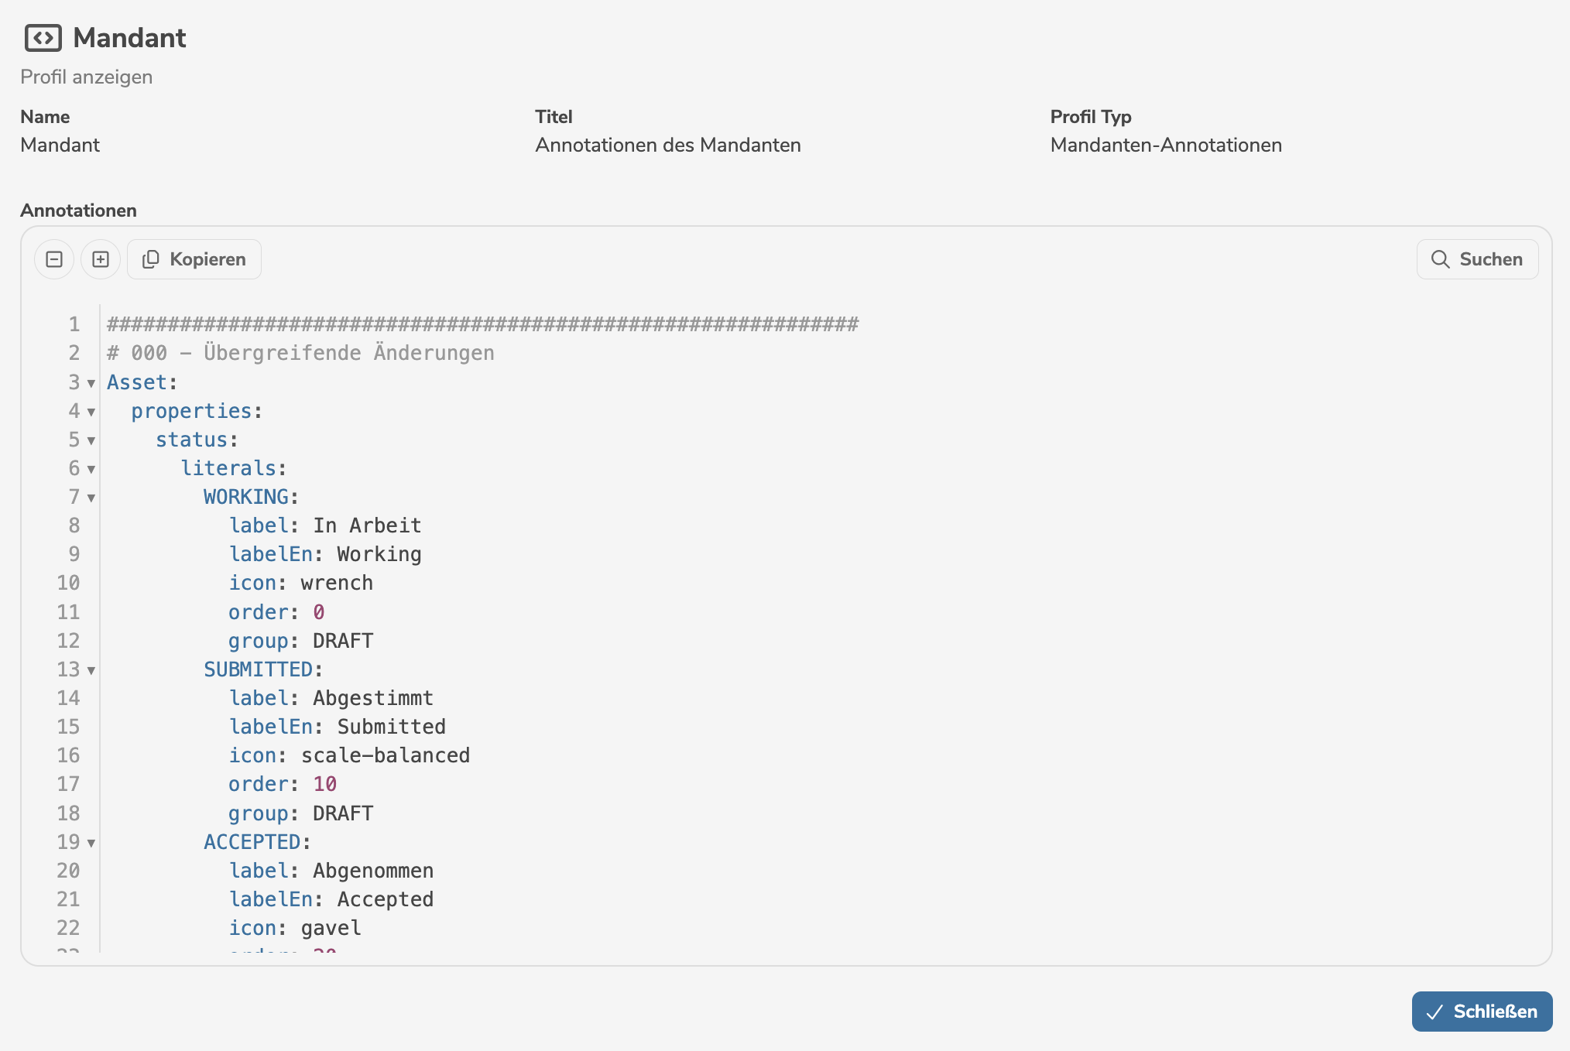Click the 'label: Abgenommen' line
This screenshot has width=1570, height=1051.
(331, 871)
